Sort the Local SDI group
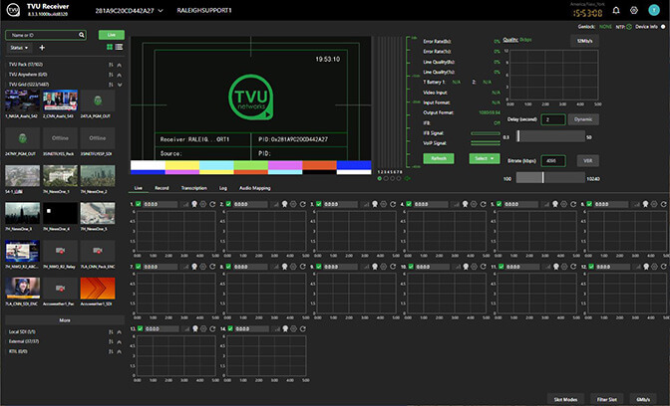 (111, 331)
